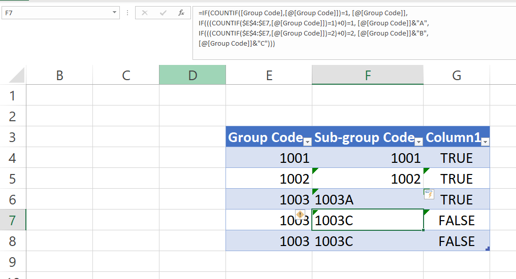The width and height of the screenshot is (516, 279).
Task: Select row 4 header
Action: (13, 158)
